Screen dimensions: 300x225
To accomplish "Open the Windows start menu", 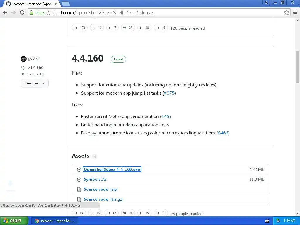I will point(14,221).
